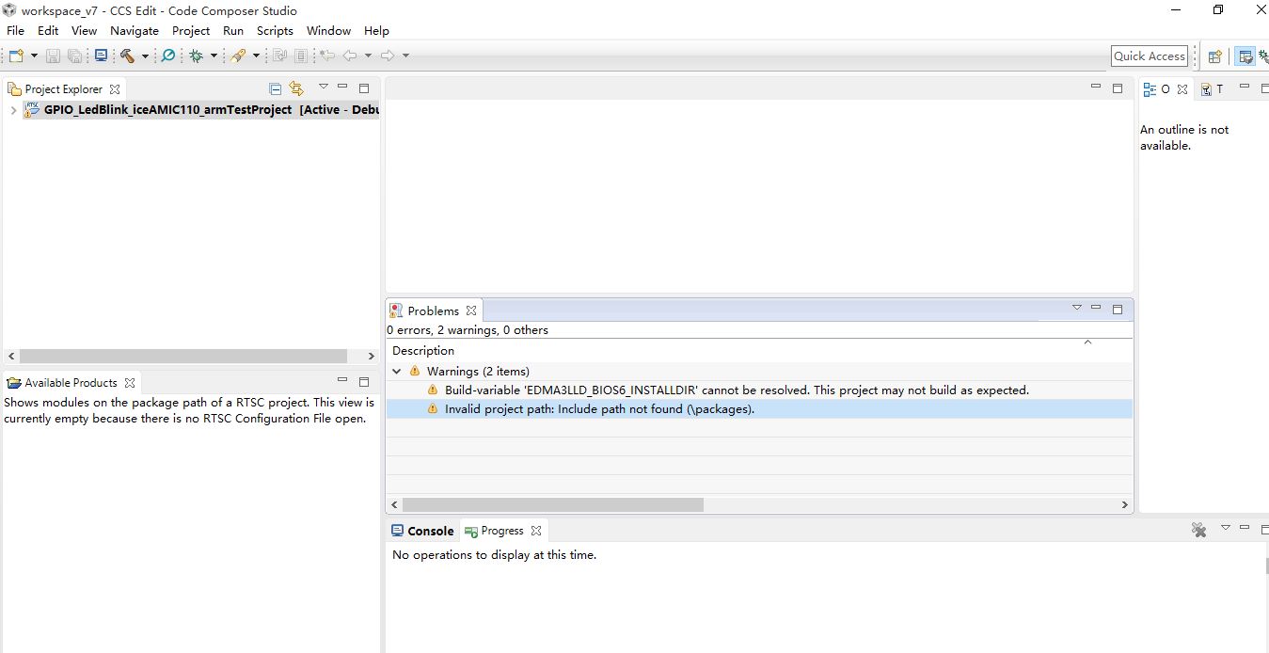Click the Save disk icon
The height and width of the screenshot is (653, 1269).
coord(53,56)
